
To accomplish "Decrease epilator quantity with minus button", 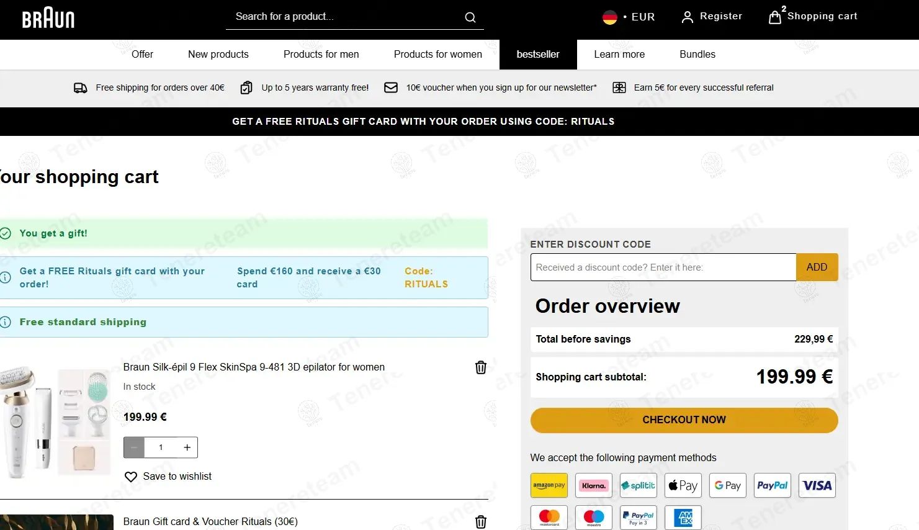I will (134, 447).
